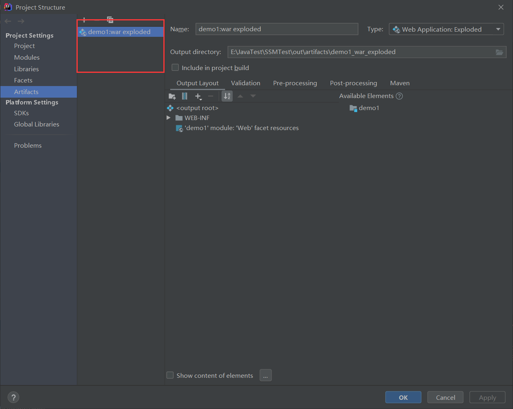Toggle Show content of elements checkbox
513x409 pixels.
coord(170,375)
